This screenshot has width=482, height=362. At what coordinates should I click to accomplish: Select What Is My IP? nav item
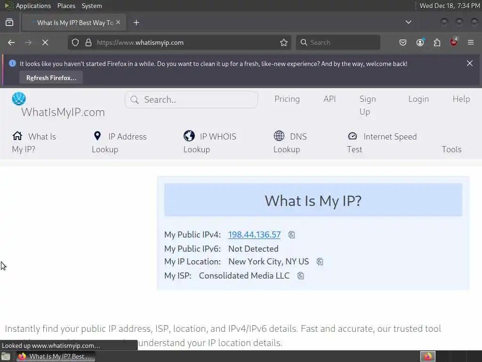pos(34,143)
